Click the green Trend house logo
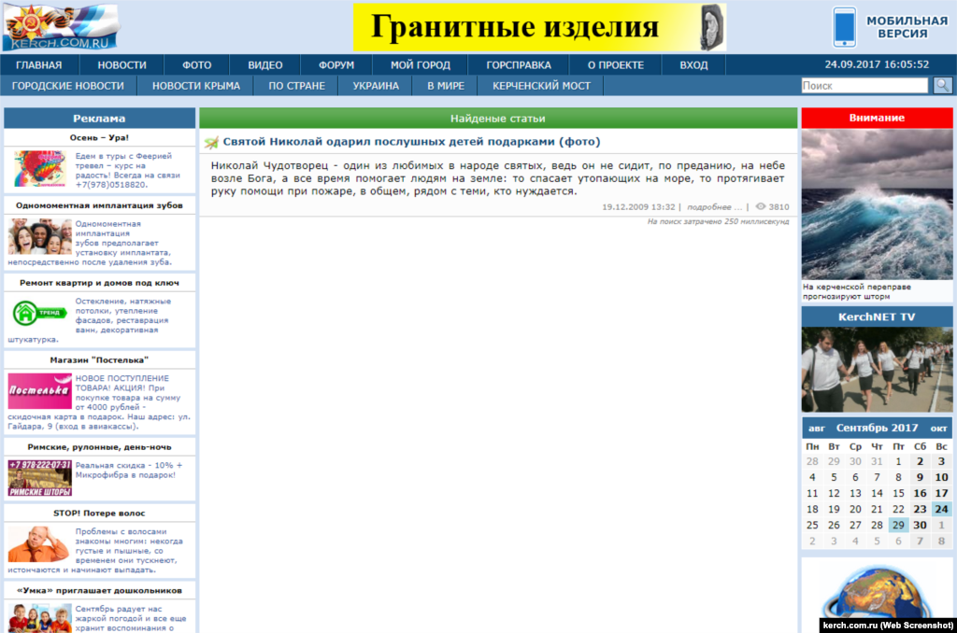Image resolution: width=957 pixels, height=633 pixels. 39,313
